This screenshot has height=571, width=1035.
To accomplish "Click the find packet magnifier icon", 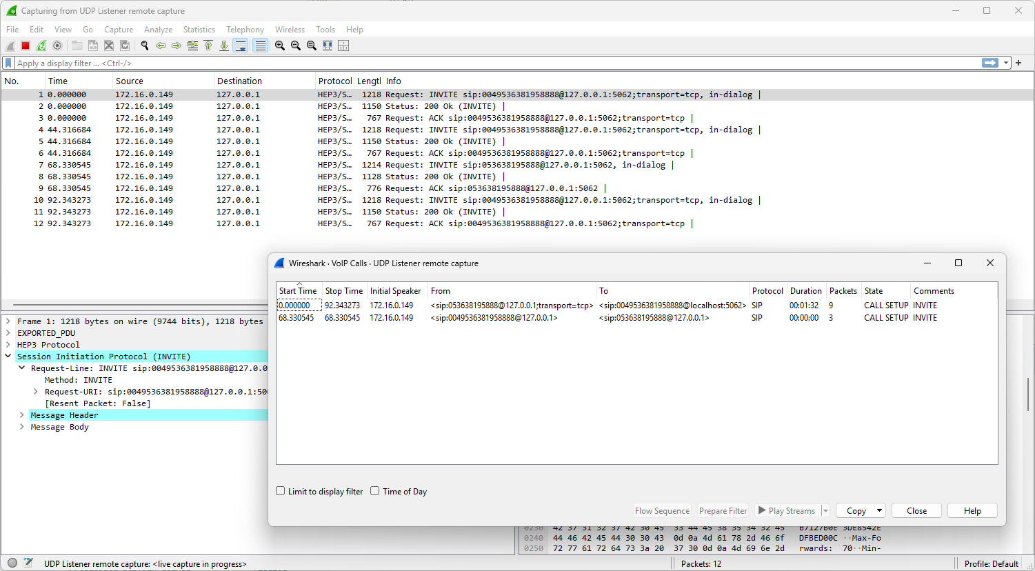I will point(145,46).
